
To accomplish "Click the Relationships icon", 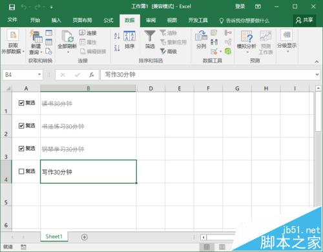I will point(228,42).
